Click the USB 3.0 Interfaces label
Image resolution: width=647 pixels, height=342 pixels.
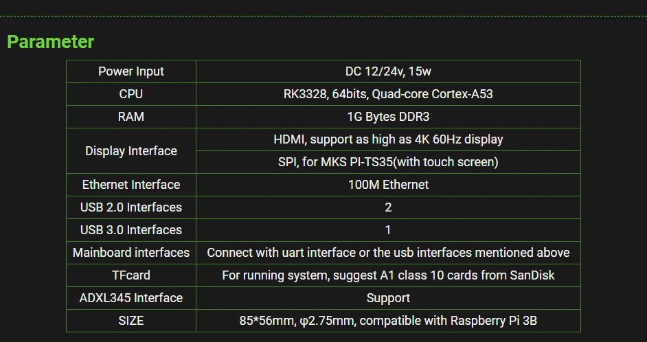[131, 230]
